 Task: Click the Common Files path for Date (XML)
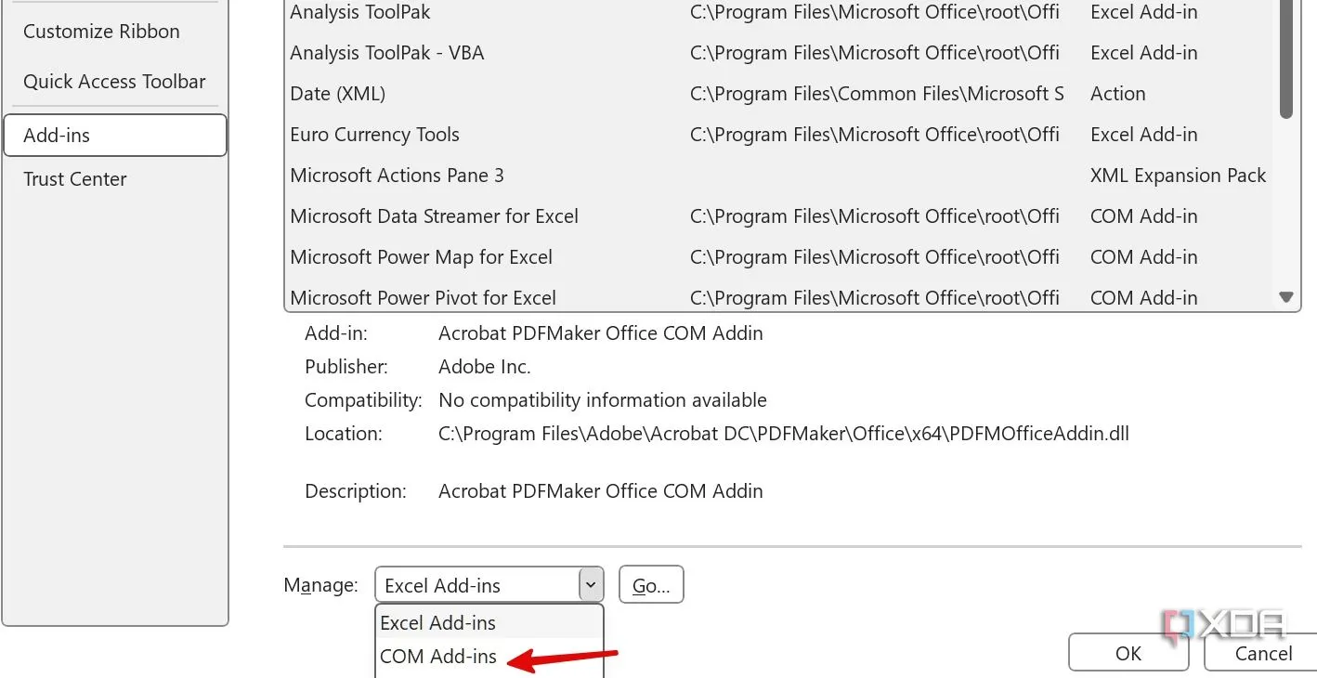pos(877,94)
